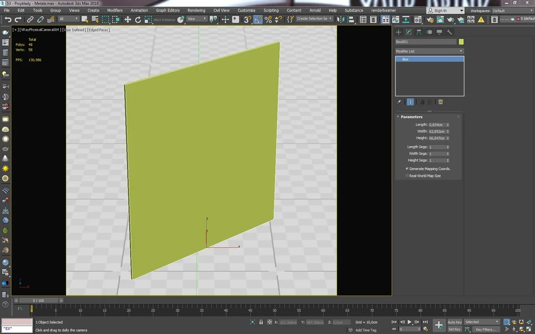Open the Rendering menu
535x334 pixels.
pos(196,10)
